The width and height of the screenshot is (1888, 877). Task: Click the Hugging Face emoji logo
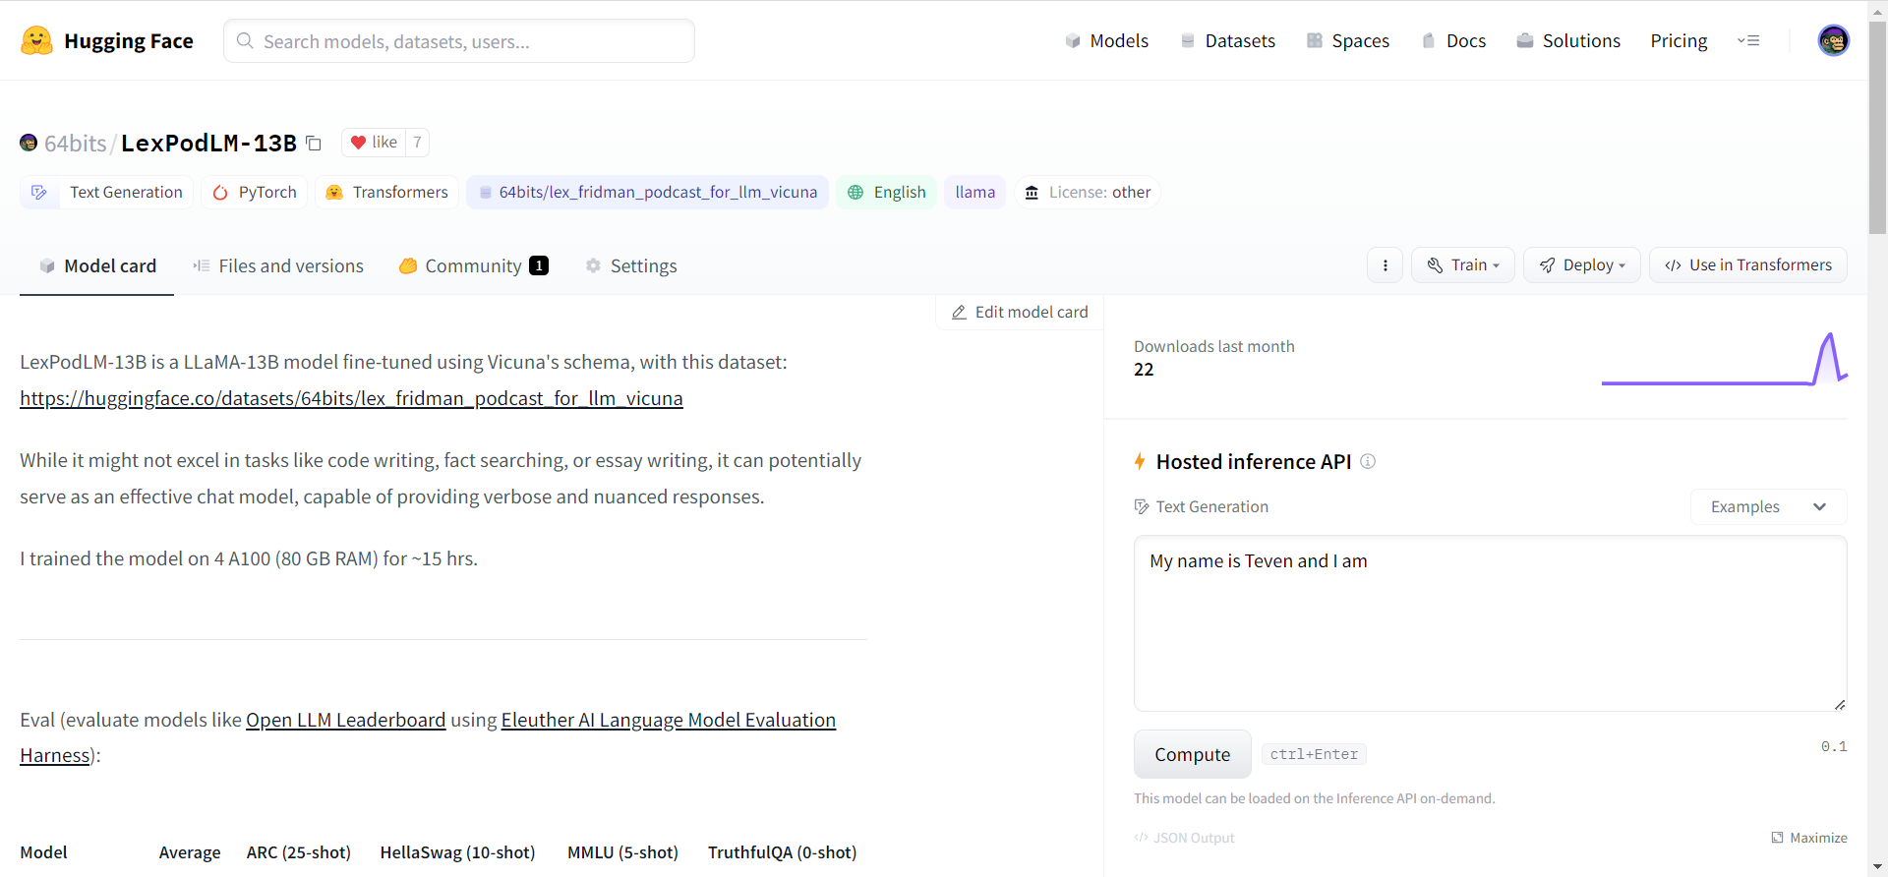coord(36,40)
